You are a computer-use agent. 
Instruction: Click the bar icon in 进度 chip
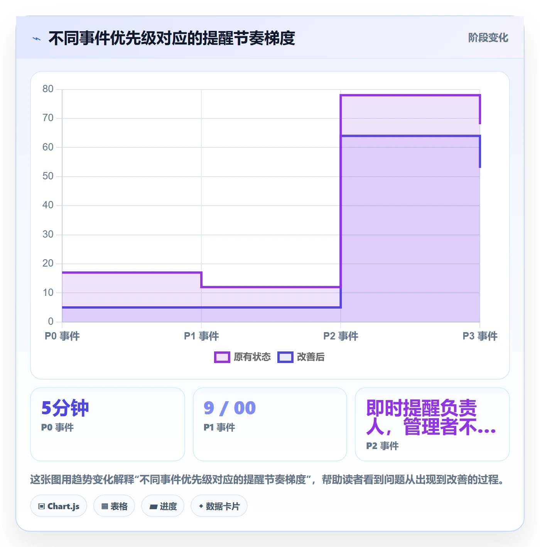[x=154, y=507]
